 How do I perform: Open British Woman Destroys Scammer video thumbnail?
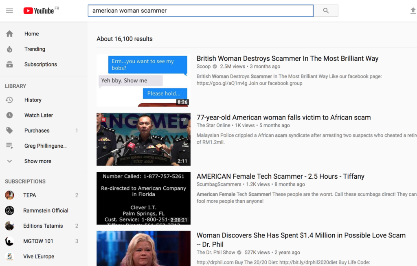[x=143, y=80]
